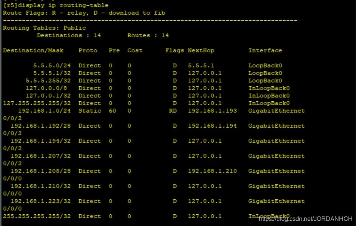
Task: Click the preference value 60
Action: click(113, 110)
